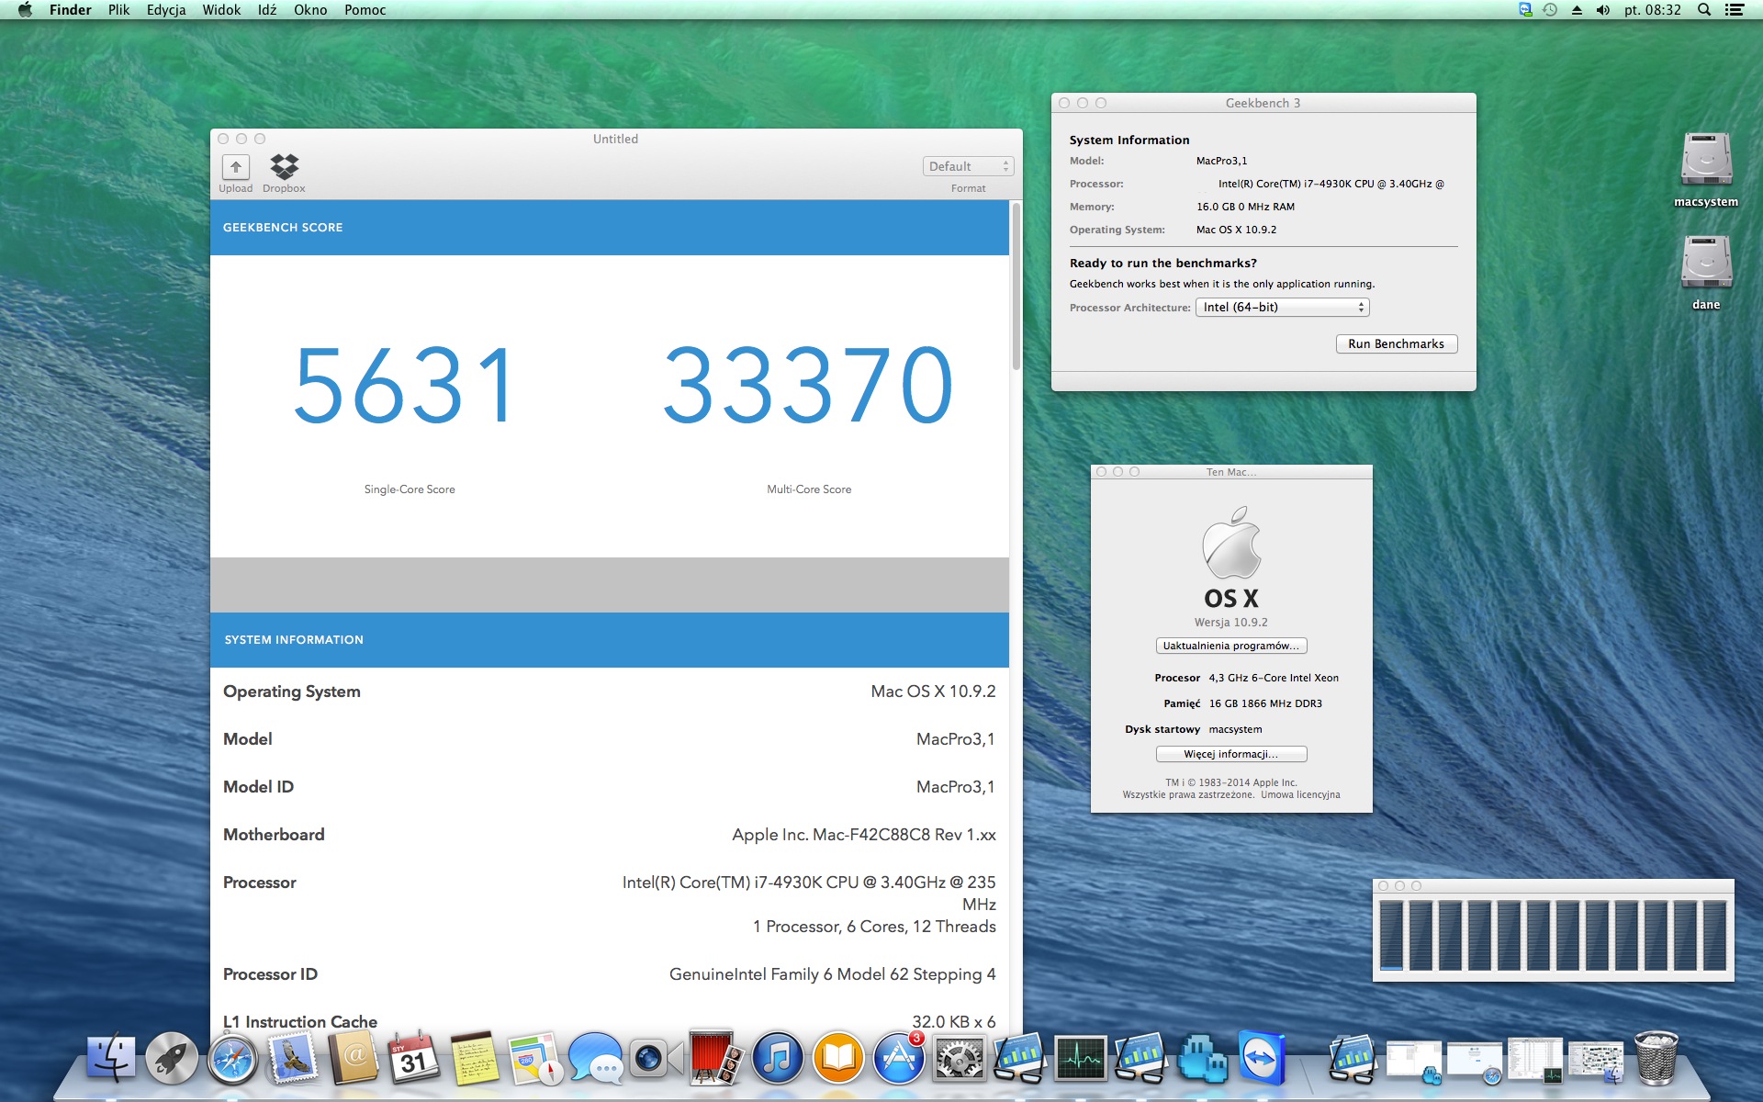Open Launchpad from the Dock
The height and width of the screenshot is (1102, 1763).
[172, 1058]
